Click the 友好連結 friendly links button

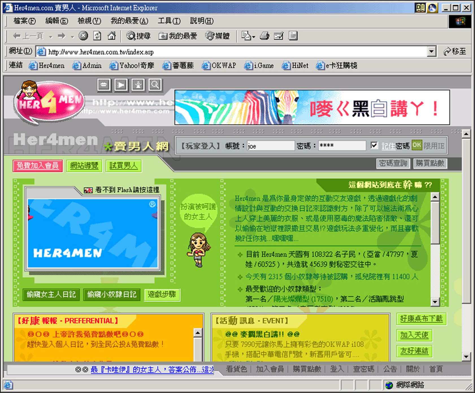[x=414, y=351]
